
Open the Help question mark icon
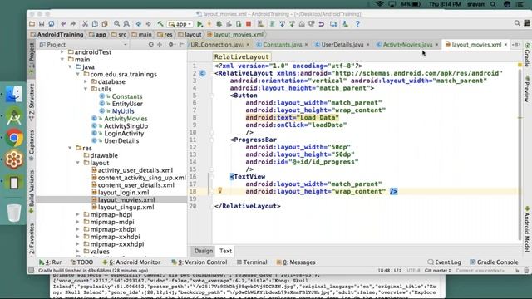click(357, 24)
